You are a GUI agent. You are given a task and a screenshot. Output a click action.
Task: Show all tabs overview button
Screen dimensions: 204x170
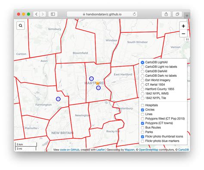pyautogui.click(x=177, y=14)
